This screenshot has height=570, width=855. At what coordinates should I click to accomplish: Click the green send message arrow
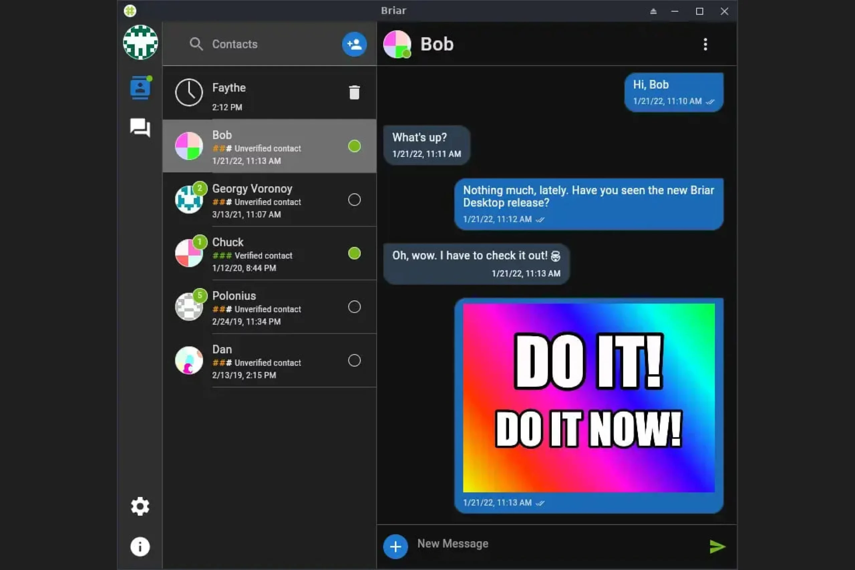pos(717,546)
